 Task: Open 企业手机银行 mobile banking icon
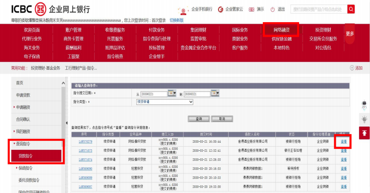point(183,10)
